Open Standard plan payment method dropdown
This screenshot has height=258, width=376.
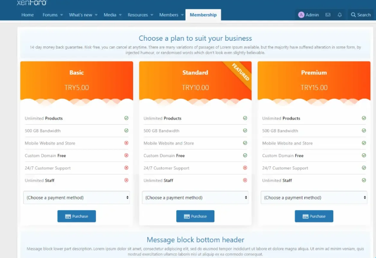click(x=195, y=197)
